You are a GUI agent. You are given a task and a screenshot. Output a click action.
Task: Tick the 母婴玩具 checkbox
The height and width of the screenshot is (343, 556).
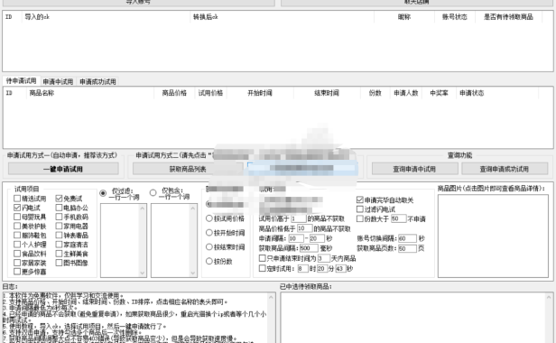(17, 217)
